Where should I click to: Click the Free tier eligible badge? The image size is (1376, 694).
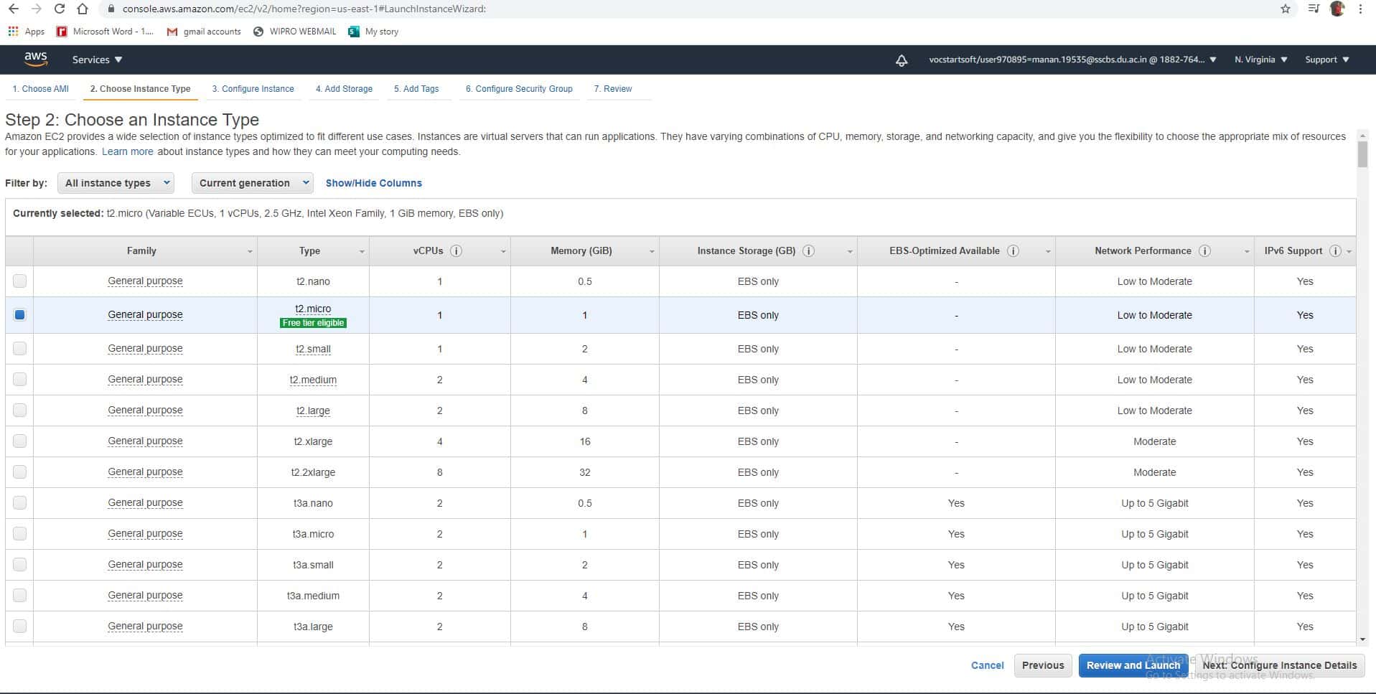click(x=313, y=323)
